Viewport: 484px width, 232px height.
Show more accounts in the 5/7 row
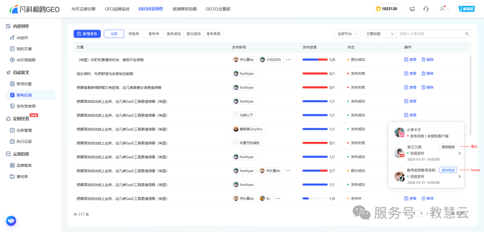point(288,171)
